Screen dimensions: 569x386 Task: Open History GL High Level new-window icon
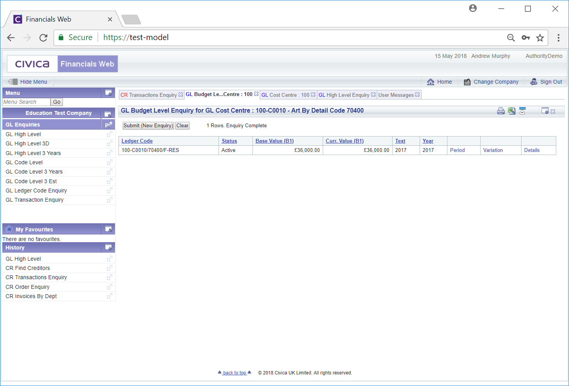tap(110, 259)
